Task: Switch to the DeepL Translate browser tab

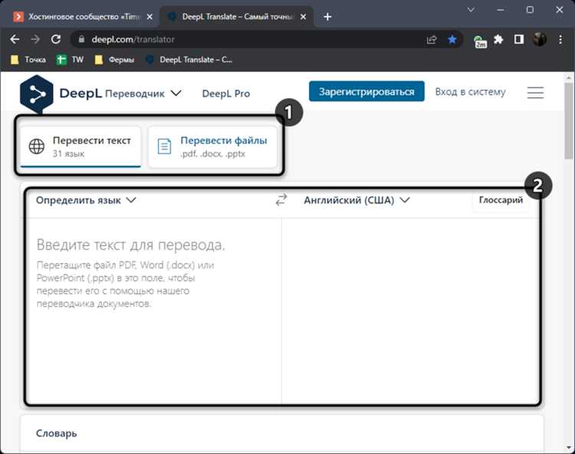Action: click(x=237, y=17)
